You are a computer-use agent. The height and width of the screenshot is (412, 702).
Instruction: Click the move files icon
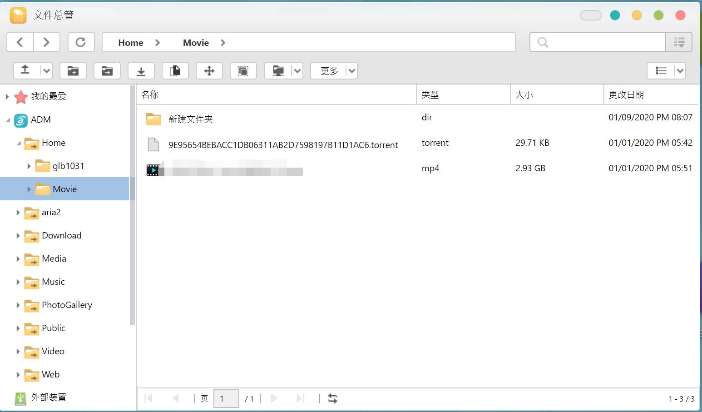tap(209, 70)
